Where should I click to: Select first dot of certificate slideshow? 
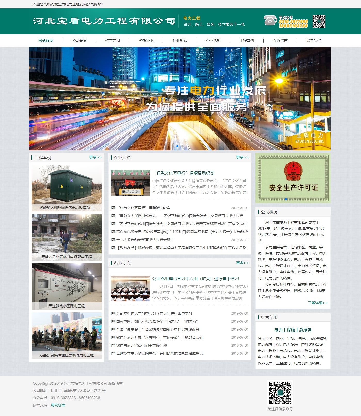pyautogui.click(x=286, y=199)
